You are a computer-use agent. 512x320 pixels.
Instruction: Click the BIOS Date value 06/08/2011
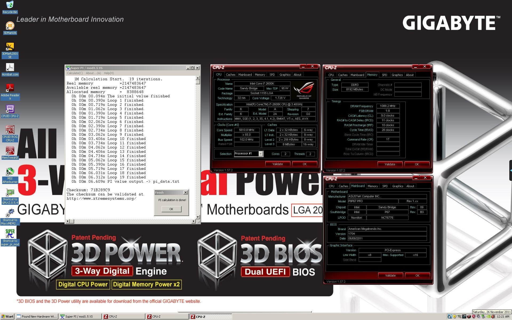click(387, 238)
